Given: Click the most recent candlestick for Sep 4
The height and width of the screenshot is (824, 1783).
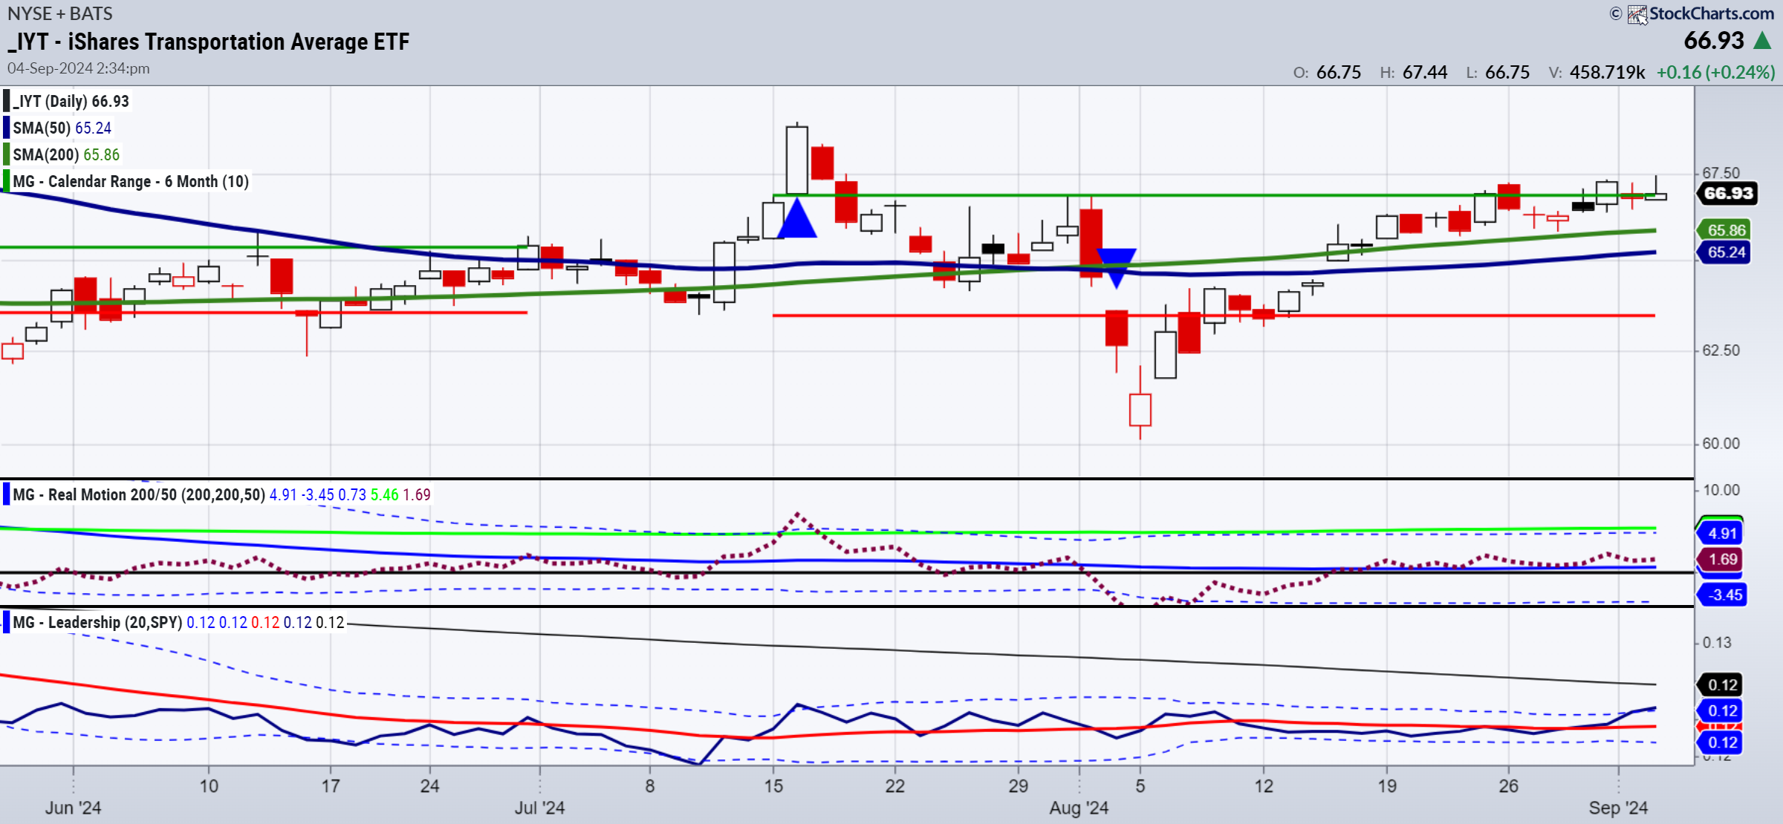Looking at the screenshot, I should pyautogui.click(x=1656, y=196).
